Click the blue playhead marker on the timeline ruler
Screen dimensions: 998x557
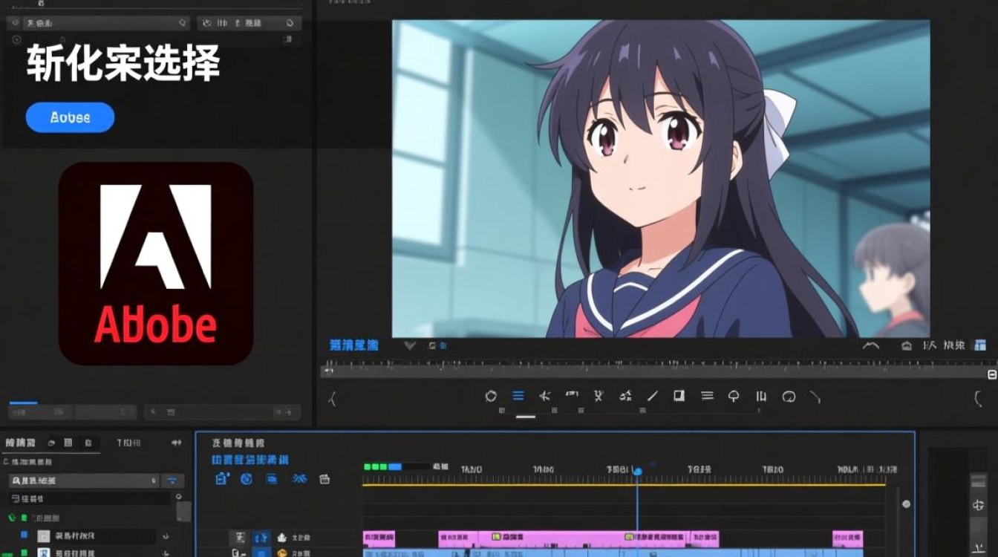click(x=637, y=471)
